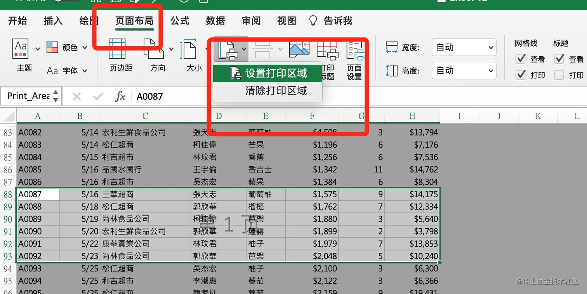This screenshot has width=587, height=294.
Task: Click the formula bar confirm checkmark icon
Action: 98,96
